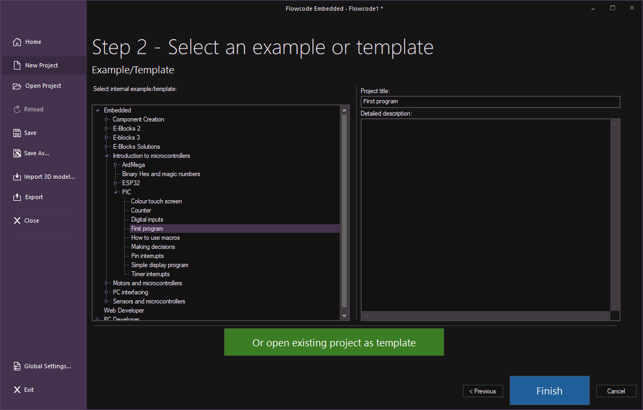643x410 pixels.
Task: Click the Home icon in sidebar
Action: coord(17,42)
